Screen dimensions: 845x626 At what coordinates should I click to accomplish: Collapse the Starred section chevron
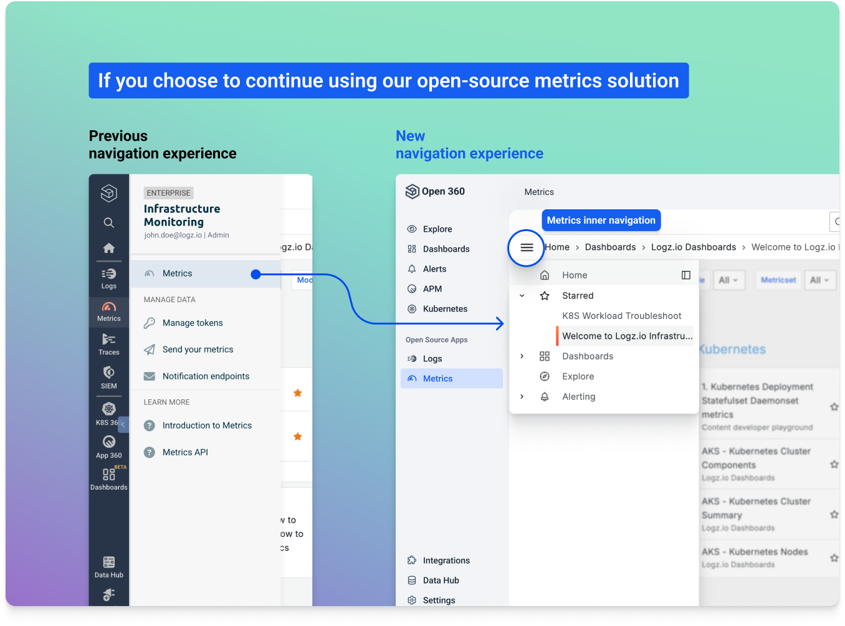point(522,296)
